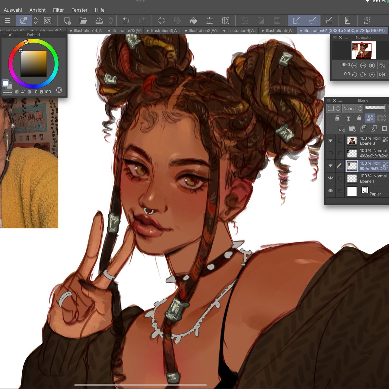Hide the Ebene 3 layer

(x=331, y=140)
